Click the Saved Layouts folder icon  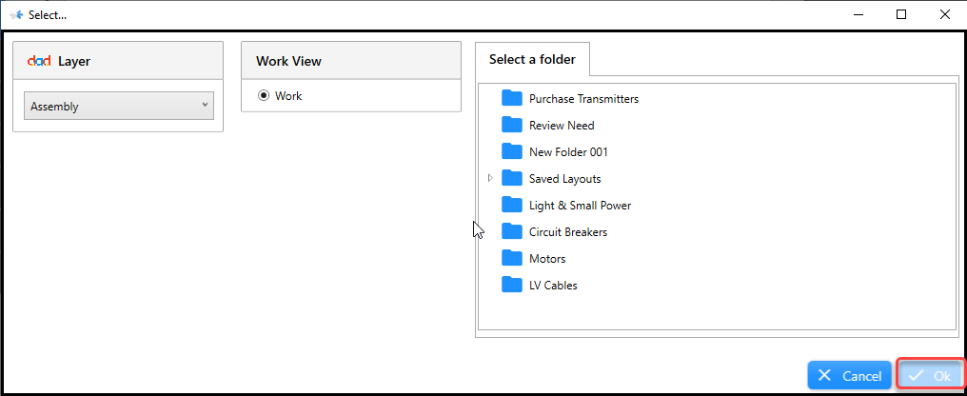coord(512,178)
